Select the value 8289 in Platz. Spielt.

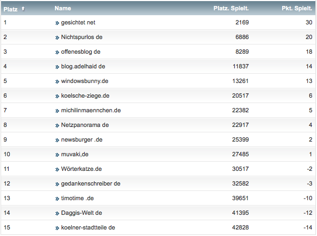click(x=242, y=52)
